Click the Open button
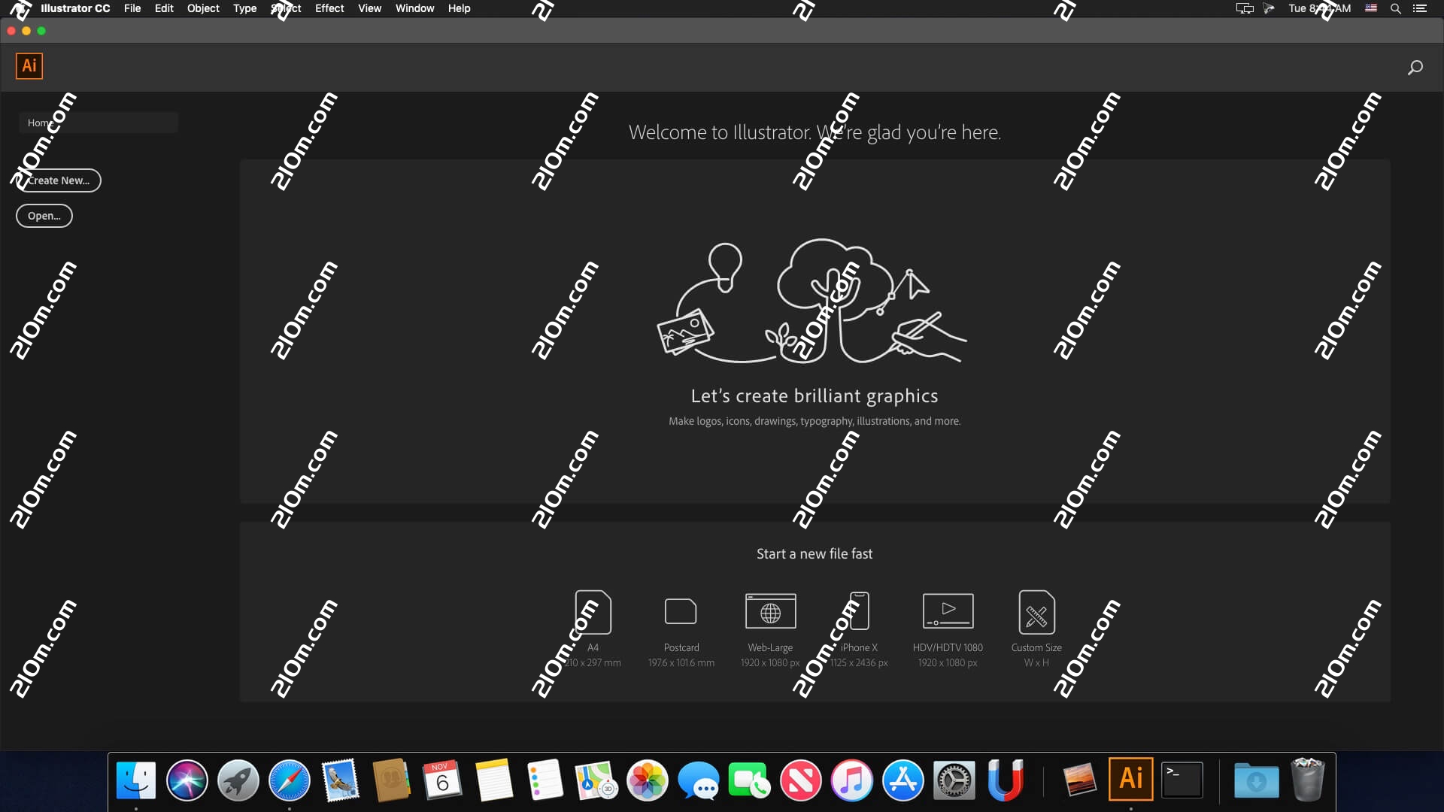The image size is (1444, 812). tap(44, 216)
